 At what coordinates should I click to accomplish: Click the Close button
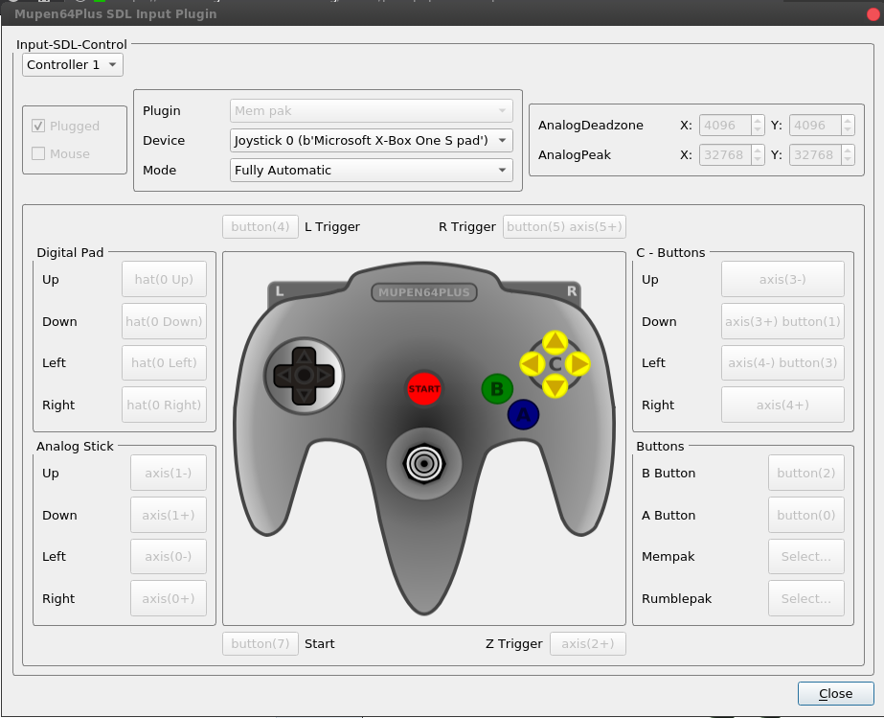835,694
